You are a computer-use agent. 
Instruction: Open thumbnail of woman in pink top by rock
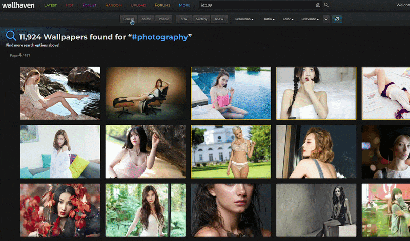[146, 151]
